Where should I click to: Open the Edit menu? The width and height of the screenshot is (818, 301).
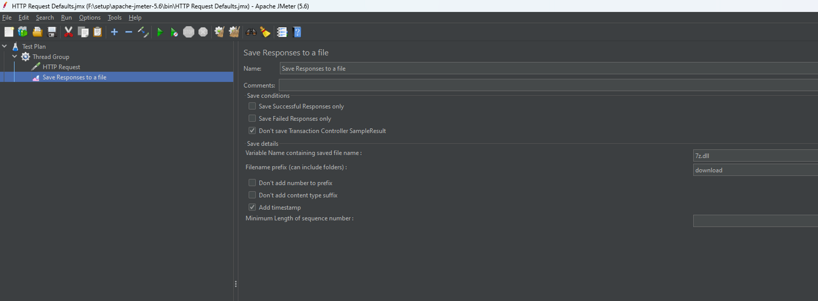point(24,18)
